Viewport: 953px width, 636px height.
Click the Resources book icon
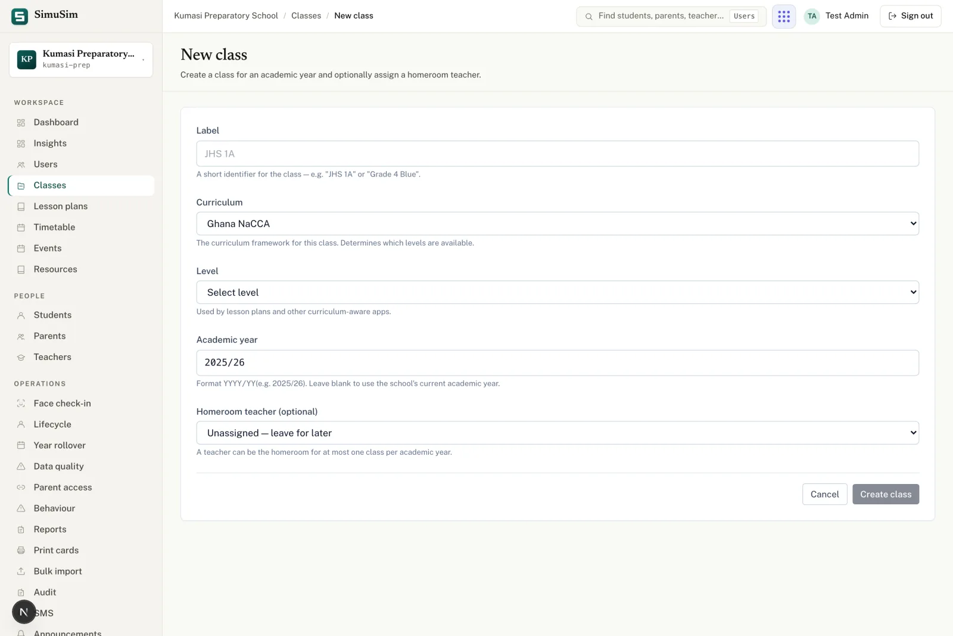click(x=21, y=269)
